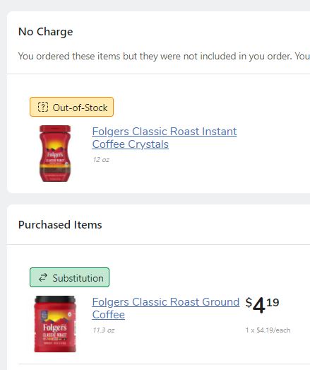Click the Coffee Crystals line of instant link
This screenshot has width=310, height=370.
point(130,144)
